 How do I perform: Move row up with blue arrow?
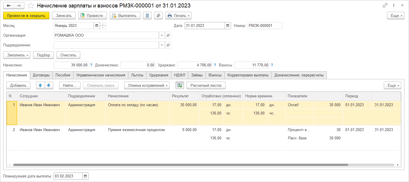coord(40,85)
